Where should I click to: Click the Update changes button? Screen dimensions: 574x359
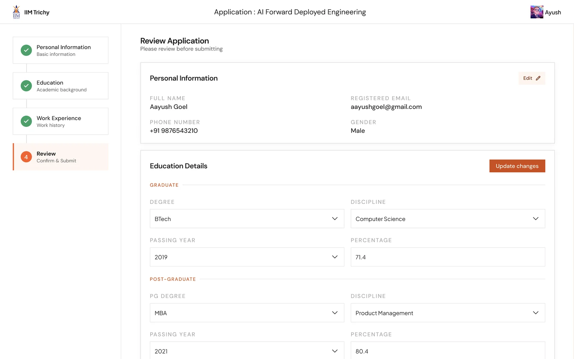coord(517,166)
